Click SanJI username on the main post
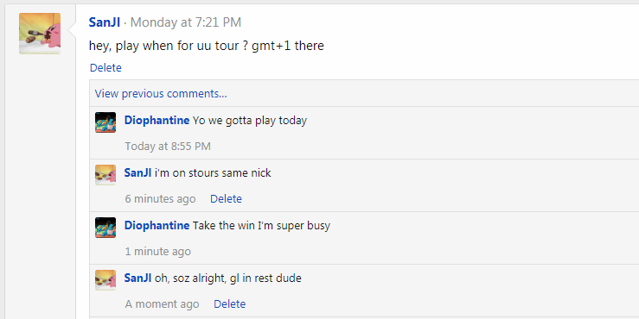The width and height of the screenshot is (639, 319). 105,22
